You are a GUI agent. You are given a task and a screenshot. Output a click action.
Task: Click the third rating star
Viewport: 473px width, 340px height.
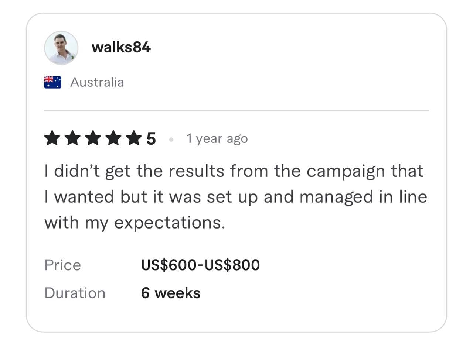point(93,139)
